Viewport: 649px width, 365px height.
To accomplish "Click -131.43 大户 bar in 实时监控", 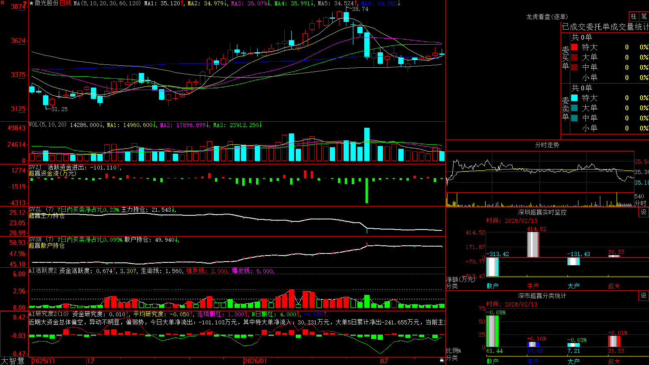I will tap(573, 261).
